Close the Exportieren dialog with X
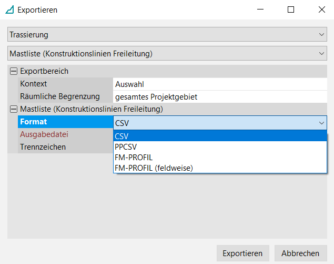Viewport: 334px width, 264px height. pos(321,9)
